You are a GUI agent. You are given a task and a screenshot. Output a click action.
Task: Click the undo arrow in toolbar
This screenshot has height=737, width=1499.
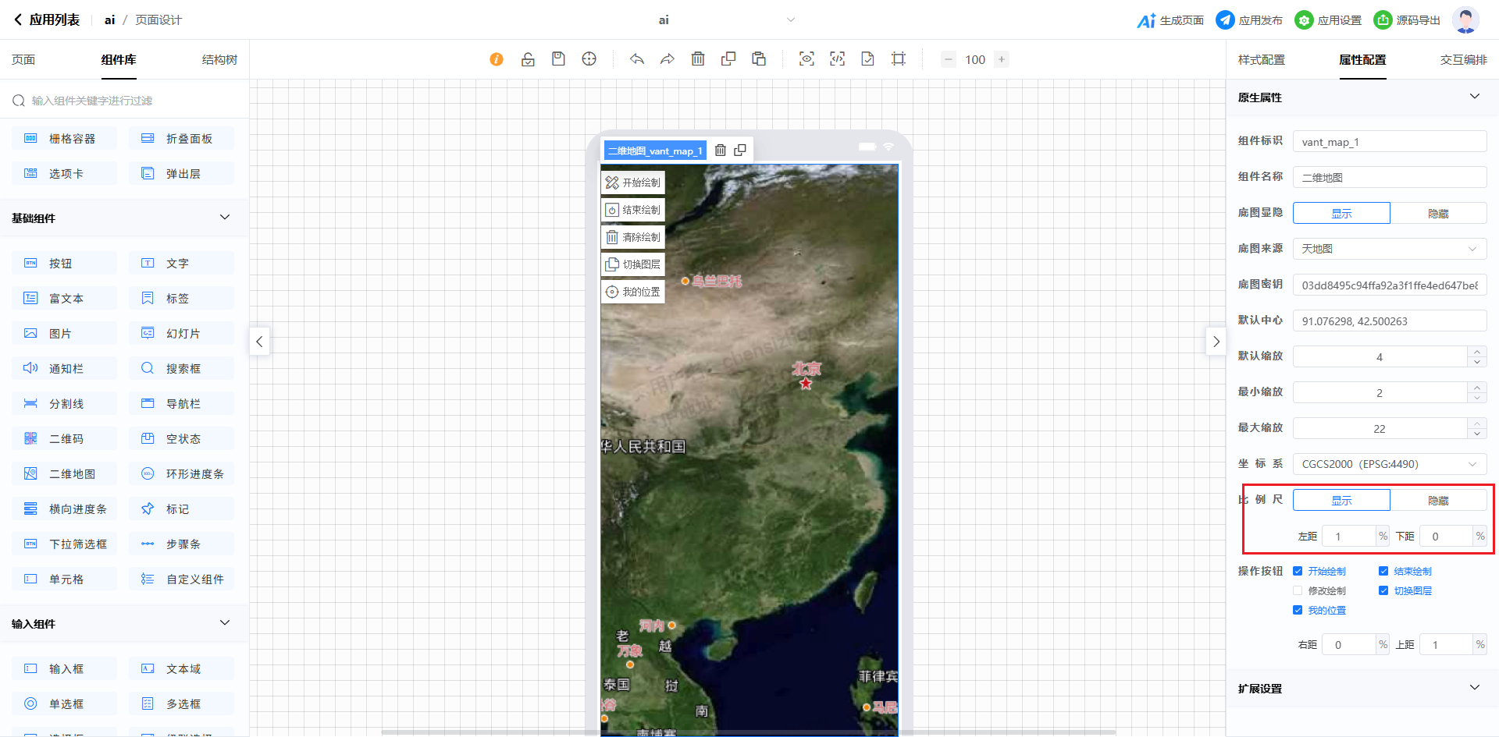click(637, 59)
